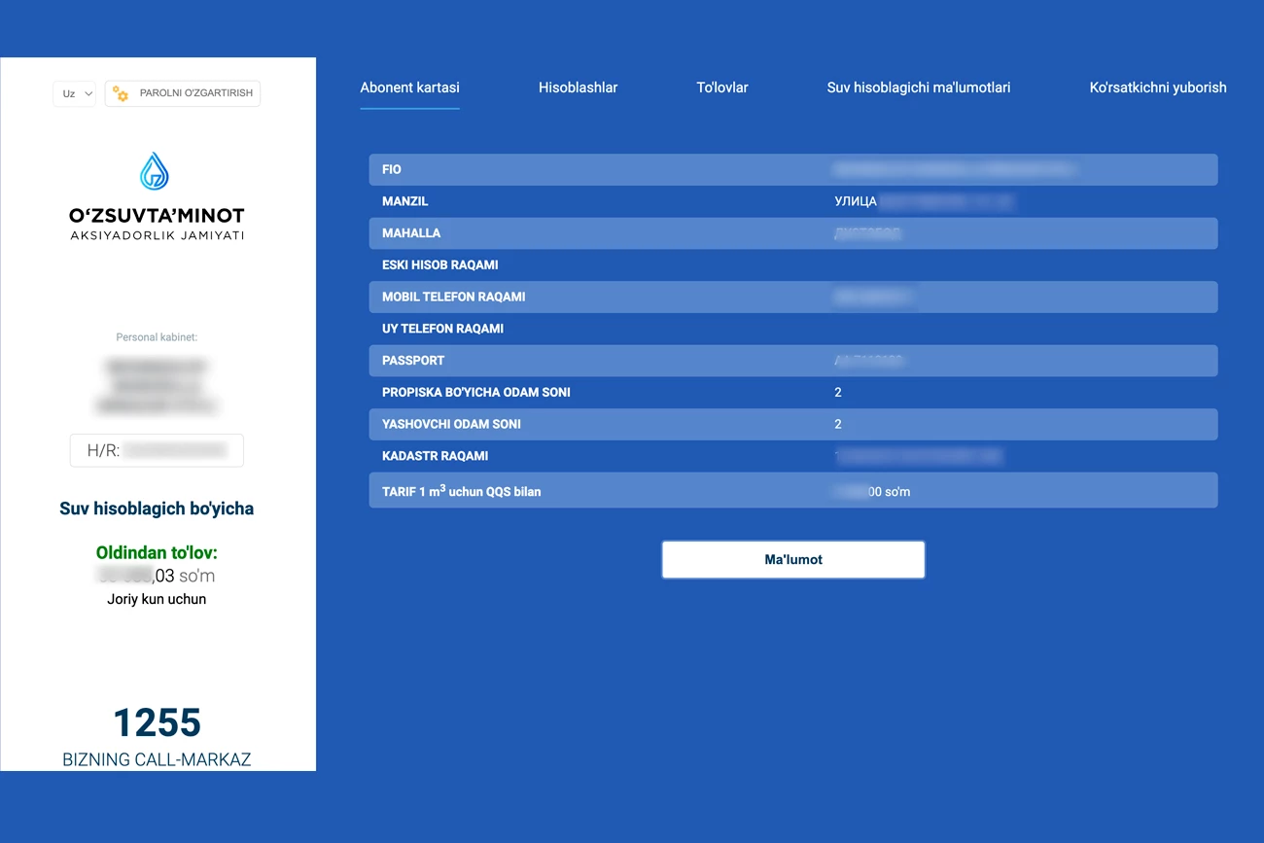Click the O'zsuvta'minot water drop logo
Screen dimensions: 1264x843
[155, 171]
